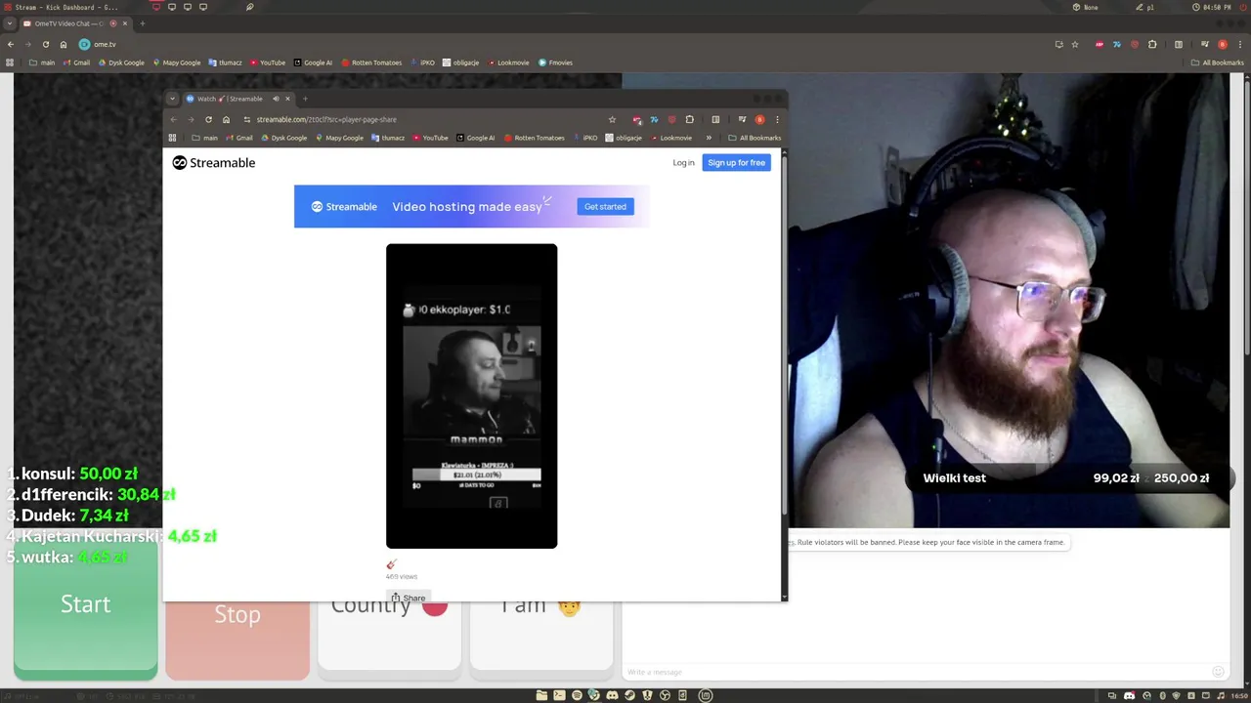Bookmark the Streamable page with star icon
Viewport: 1251px width, 703px height.
[x=613, y=119]
